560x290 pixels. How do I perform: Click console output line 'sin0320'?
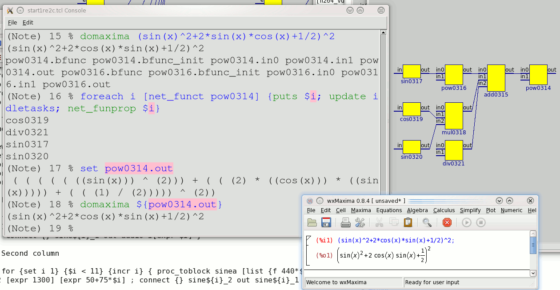click(x=28, y=156)
